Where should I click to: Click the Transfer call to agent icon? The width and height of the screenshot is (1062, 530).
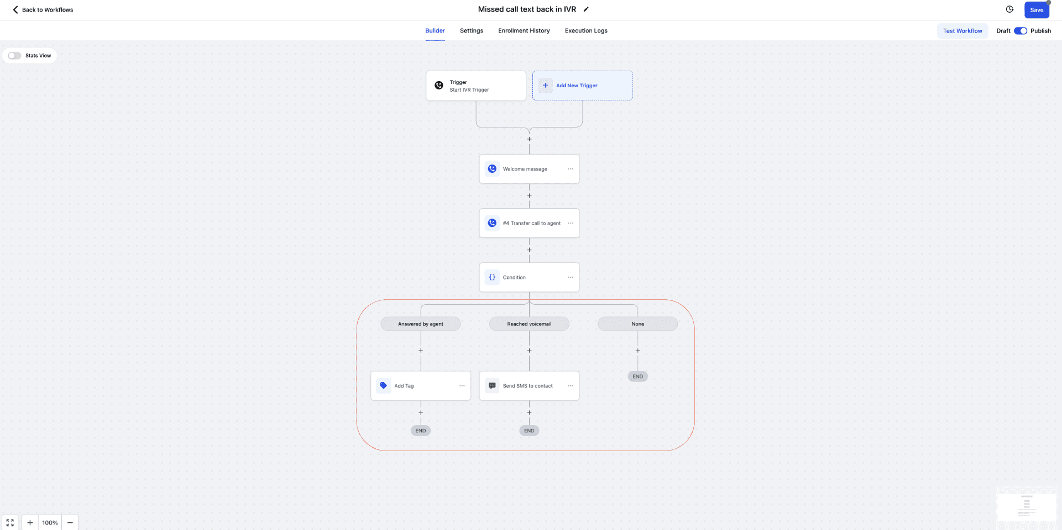click(492, 223)
